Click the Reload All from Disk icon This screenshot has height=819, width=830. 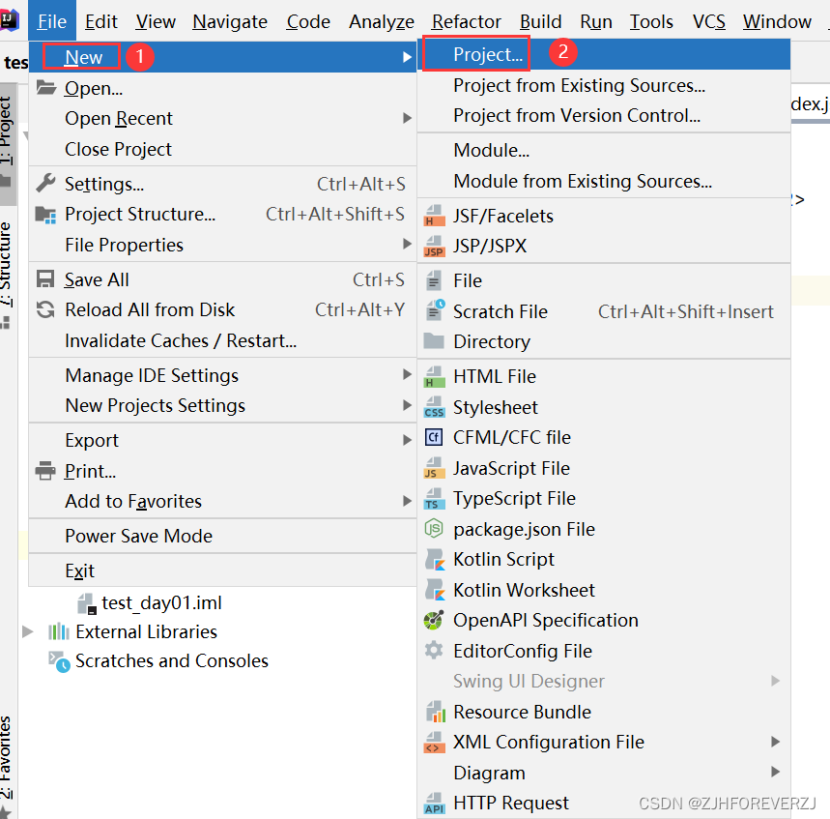45,309
